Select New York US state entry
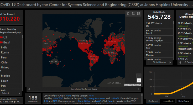The height and width of the screenshot is (105, 193). coord(185,26)
